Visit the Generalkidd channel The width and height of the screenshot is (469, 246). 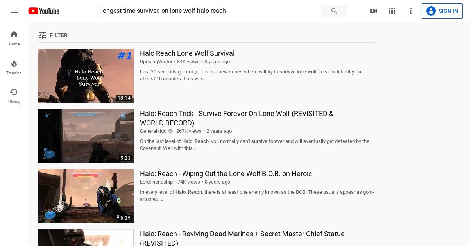[x=153, y=131]
